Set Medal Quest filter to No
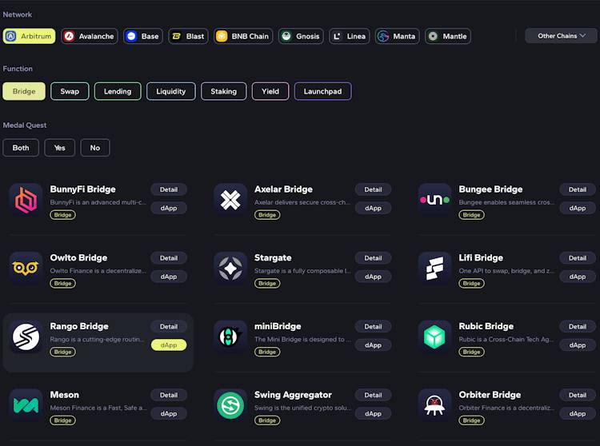 pos(95,148)
